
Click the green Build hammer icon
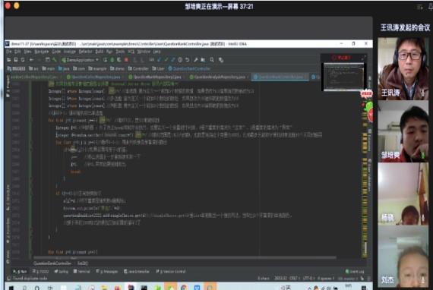click(55, 60)
